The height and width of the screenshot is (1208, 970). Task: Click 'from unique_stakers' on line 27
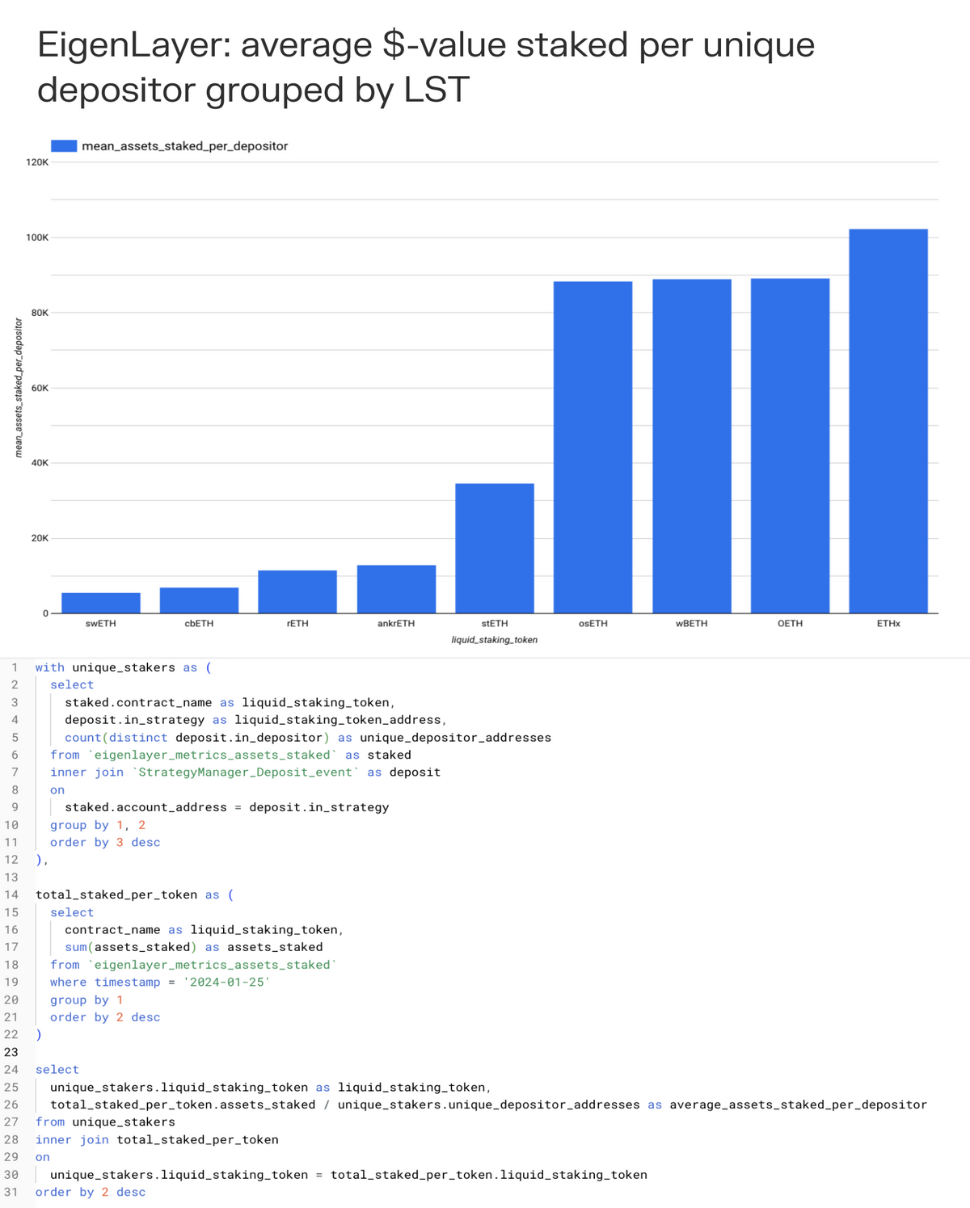105,1122
